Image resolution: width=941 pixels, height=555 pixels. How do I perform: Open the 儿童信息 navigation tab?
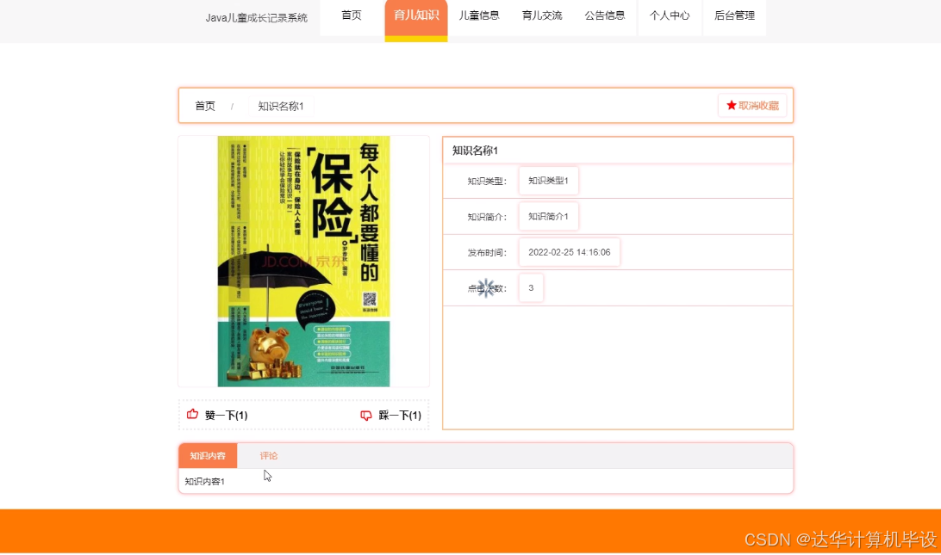click(479, 15)
